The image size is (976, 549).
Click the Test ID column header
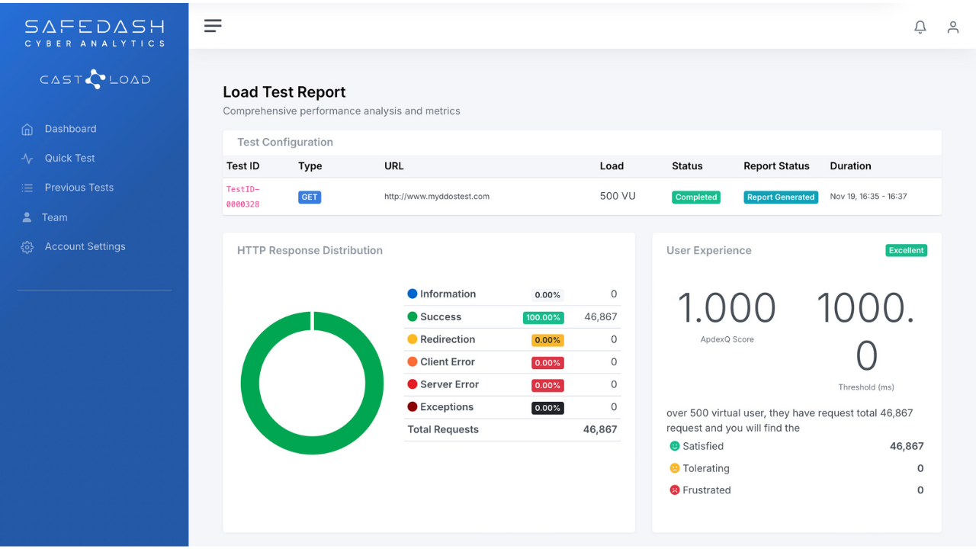[243, 165]
